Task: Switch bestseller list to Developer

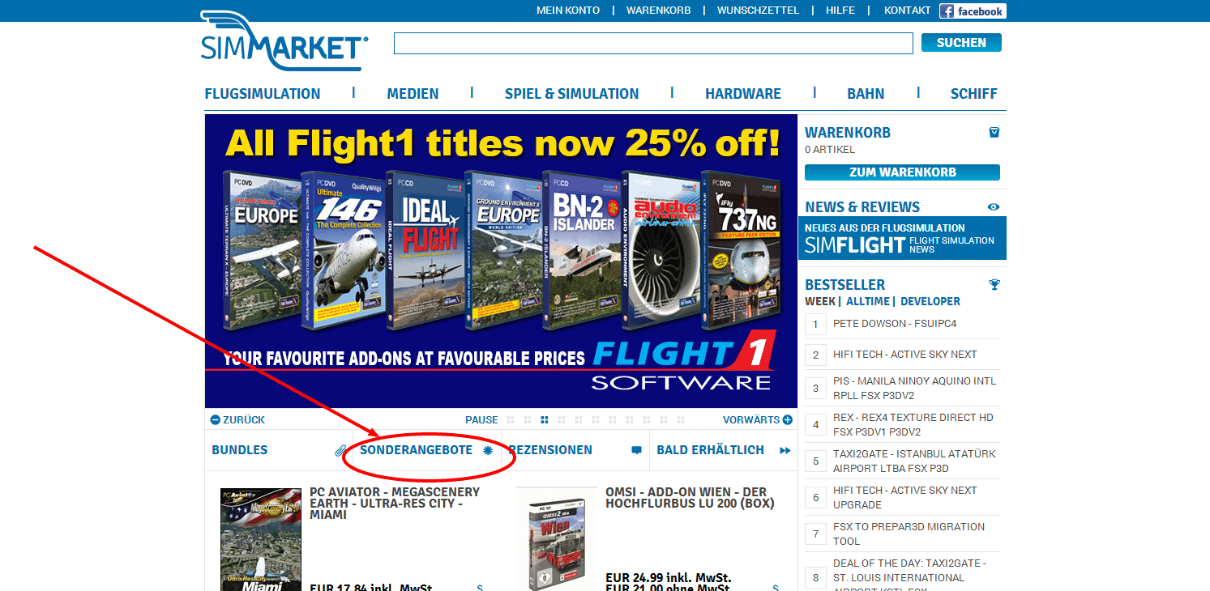Action: 930,301
